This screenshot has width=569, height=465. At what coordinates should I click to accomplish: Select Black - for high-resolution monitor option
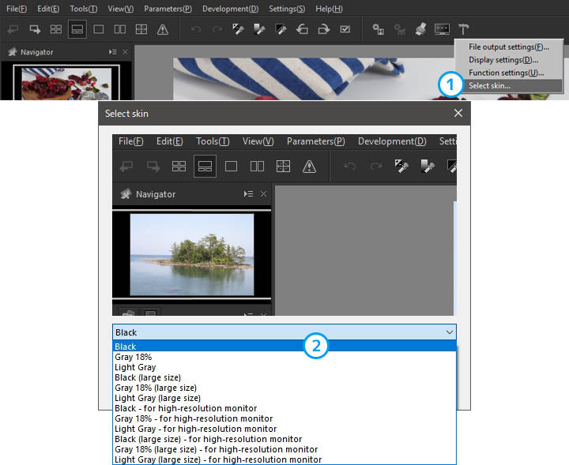[x=284, y=408]
